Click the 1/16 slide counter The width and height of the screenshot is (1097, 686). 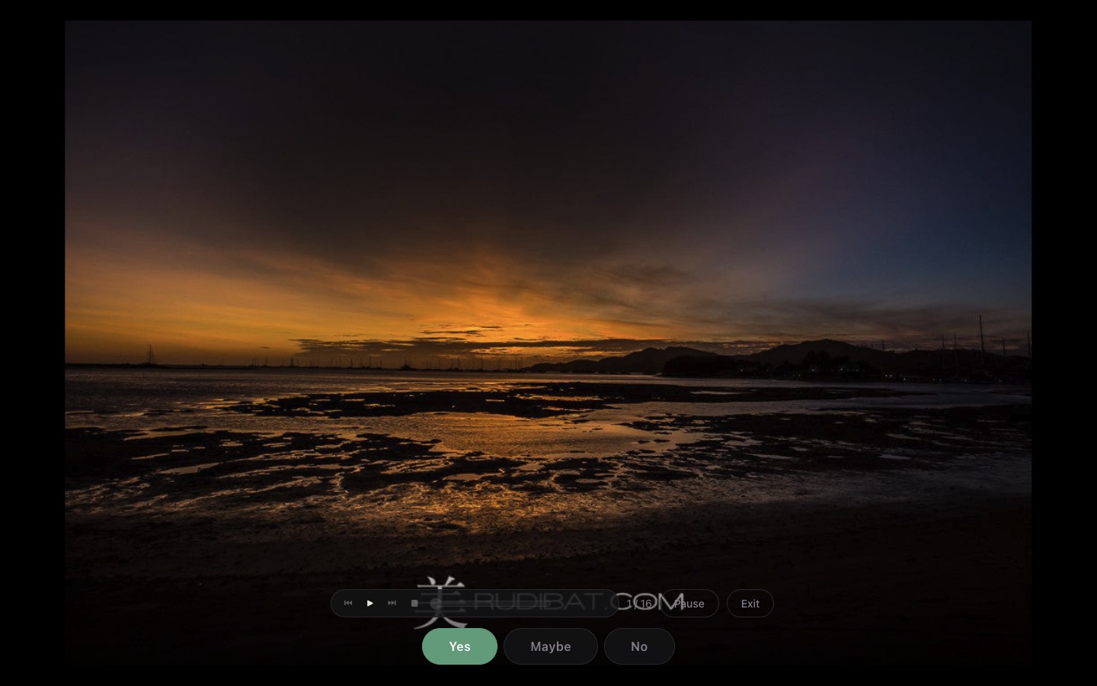(639, 604)
